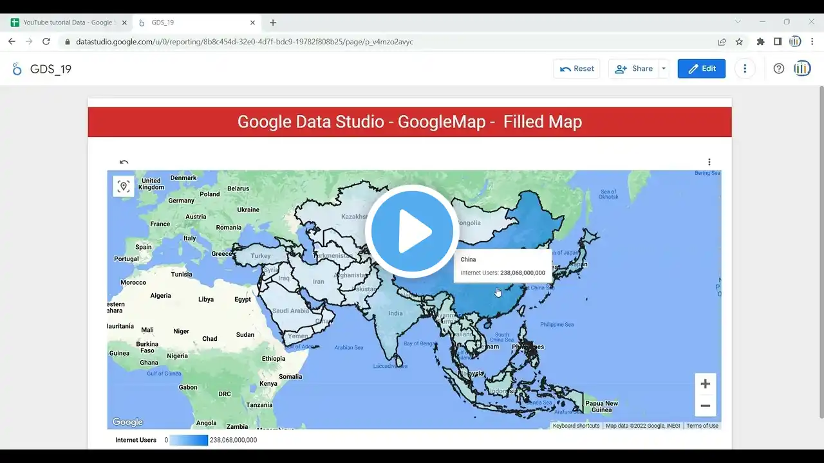
Task: Reload the current page
Action: 46,41
